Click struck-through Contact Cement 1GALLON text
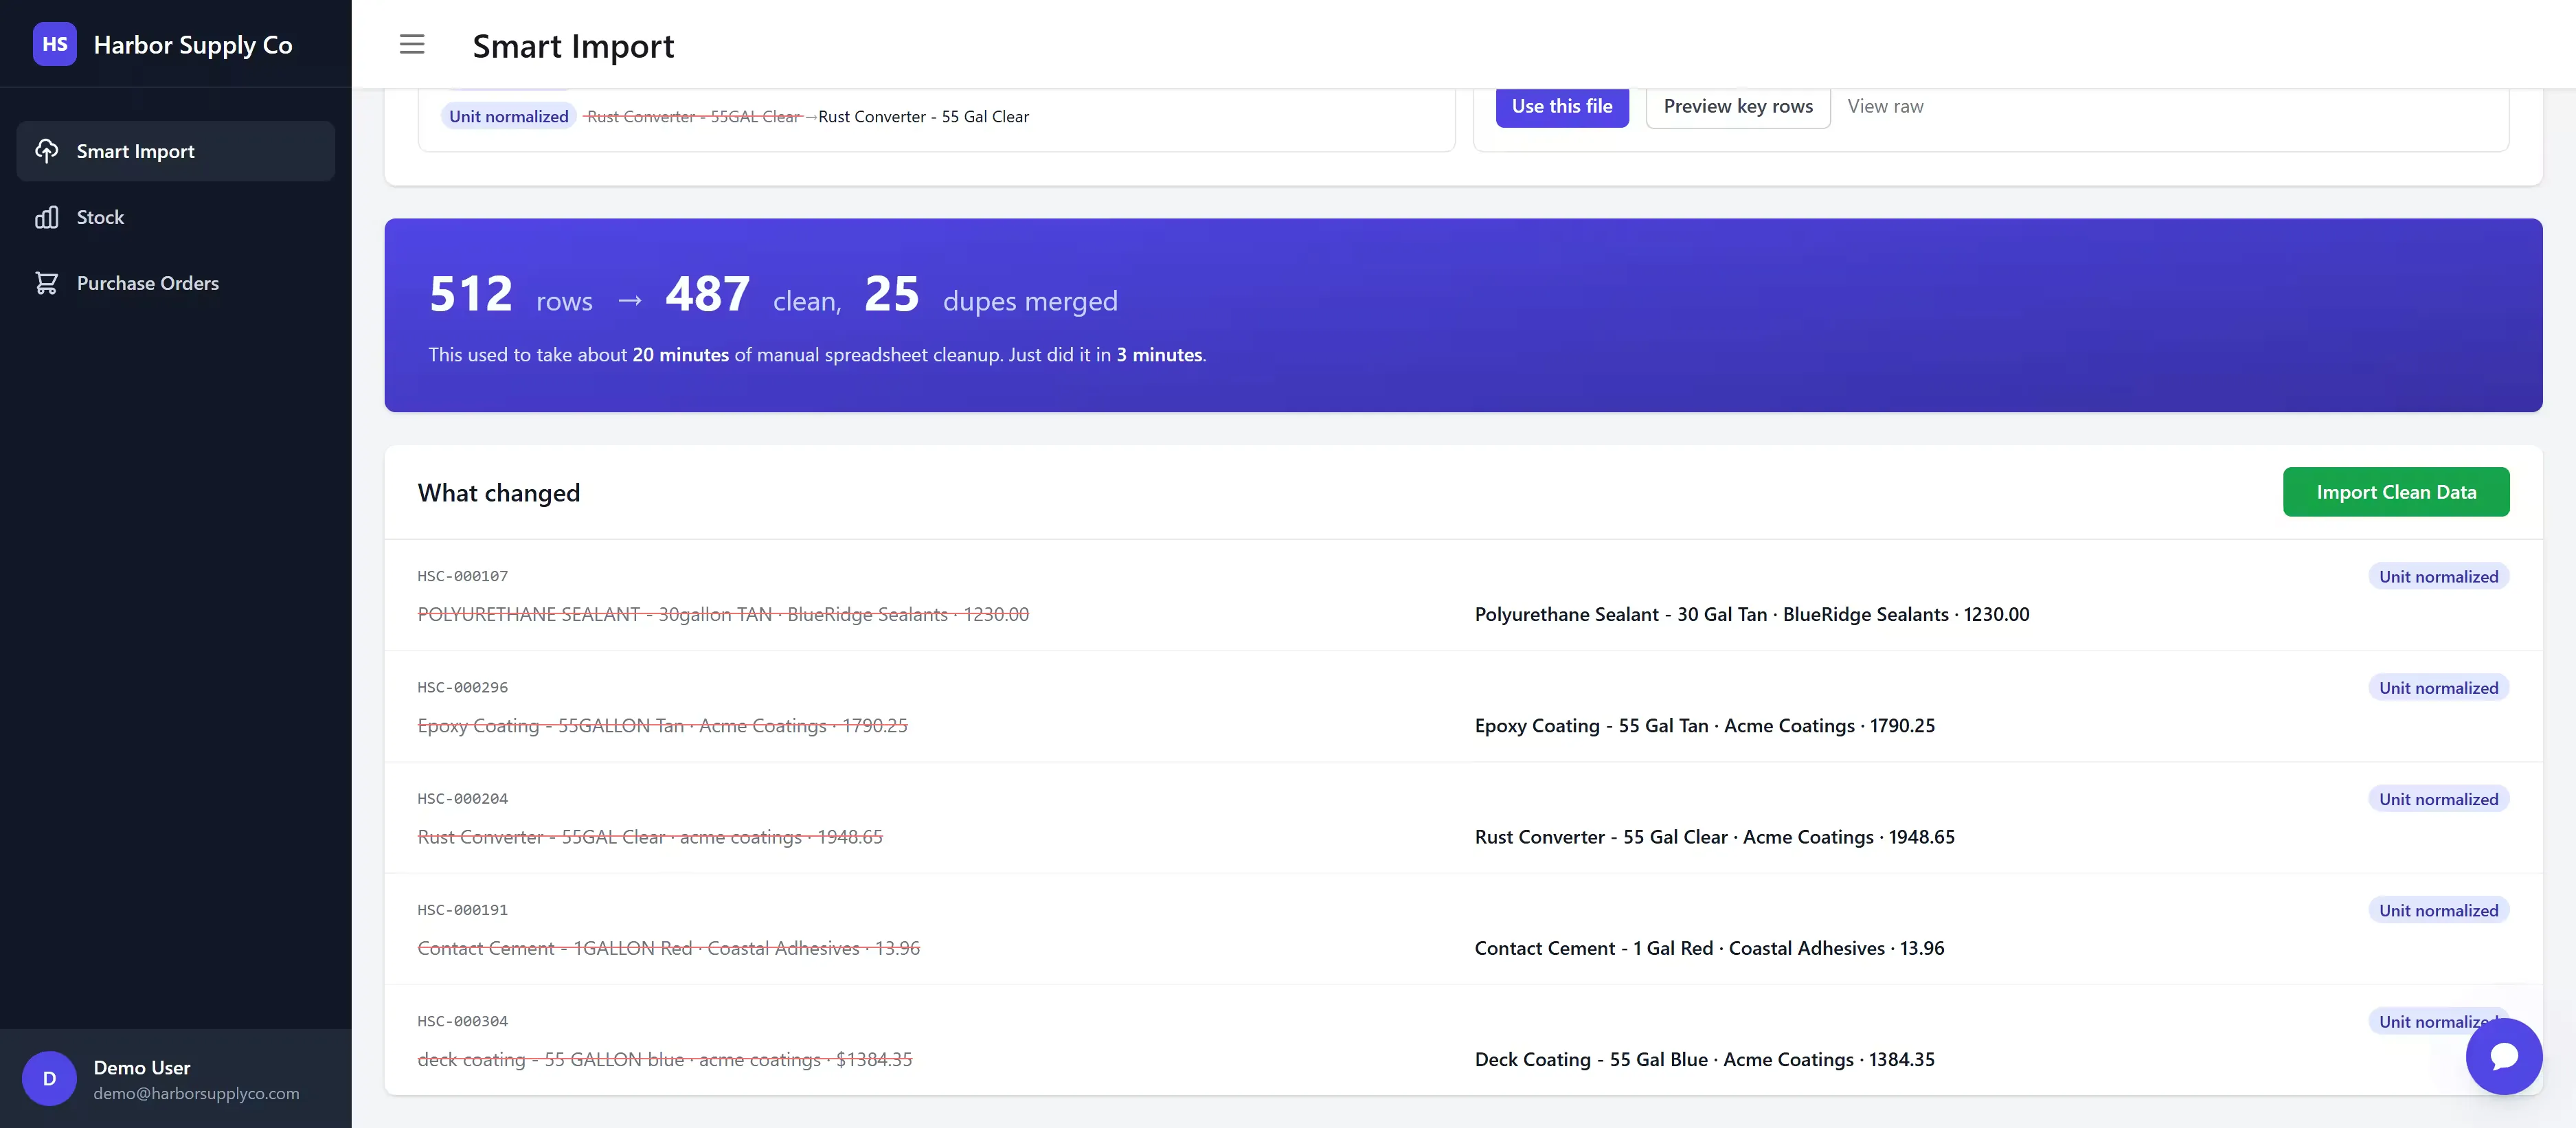Viewport: 2576px width, 1128px height. (668, 948)
